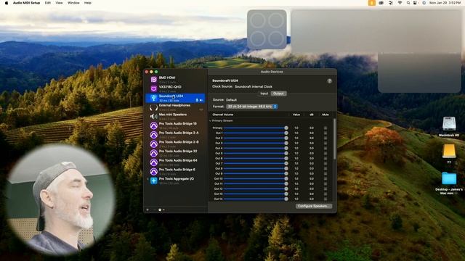The image size is (465, 261).
Task: Mute the Out 6 channel
Action: [325, 158]
